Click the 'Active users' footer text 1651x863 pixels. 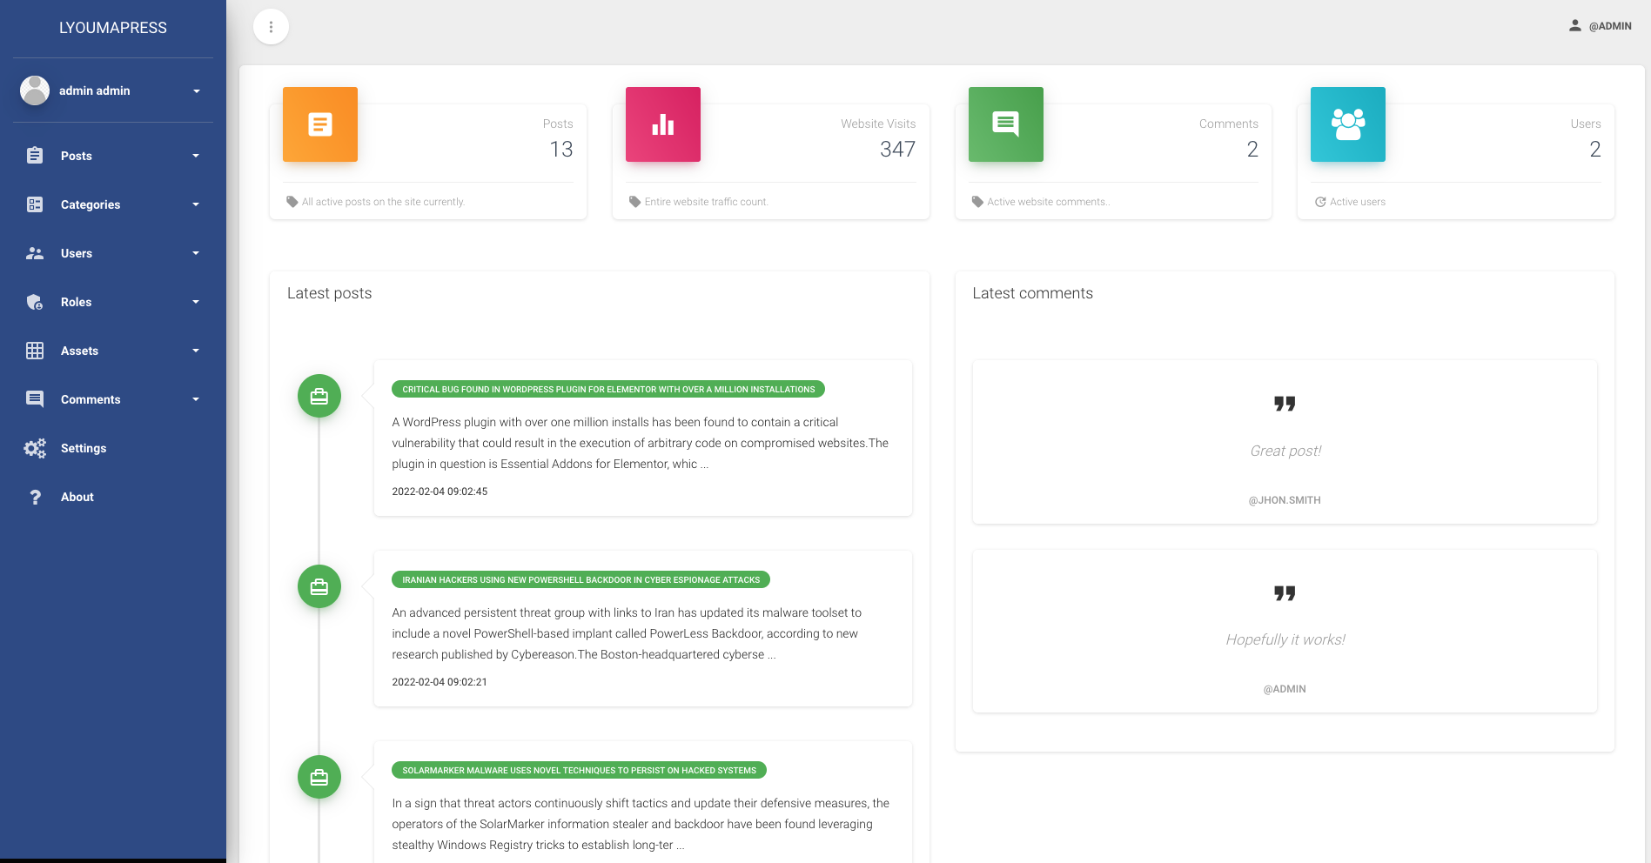coord(1358,202)
